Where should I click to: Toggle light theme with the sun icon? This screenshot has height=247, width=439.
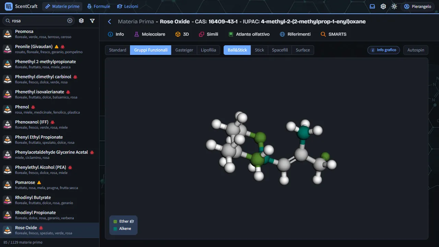[394, 7]
